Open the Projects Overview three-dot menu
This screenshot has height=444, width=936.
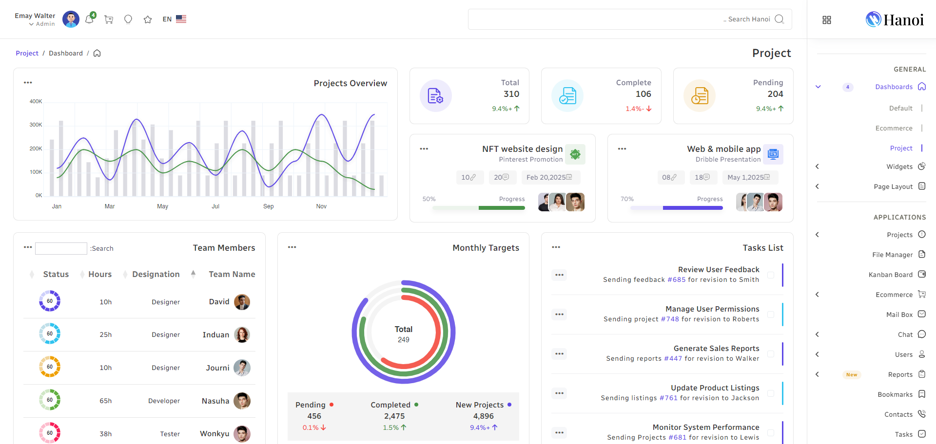[28, 83]
